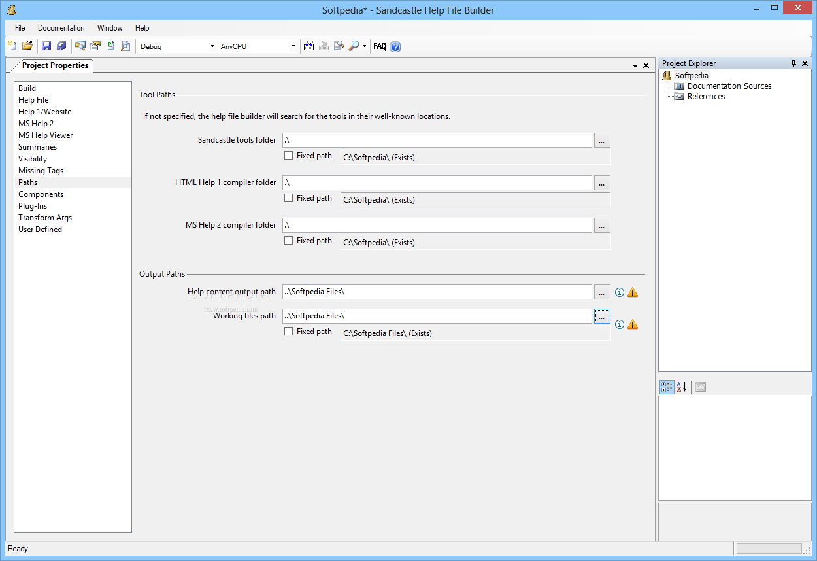The height and width of the screenshot is (561, 817).
Task: Open the FAQ toolbar item
Action: [380, 46]
